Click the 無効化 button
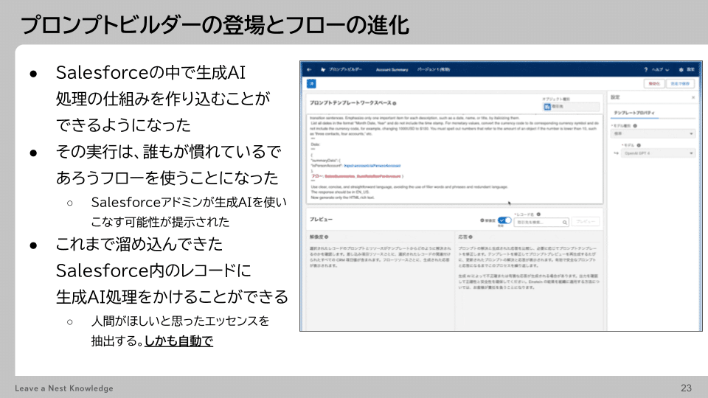708x398 pixels. coord(654,84)
